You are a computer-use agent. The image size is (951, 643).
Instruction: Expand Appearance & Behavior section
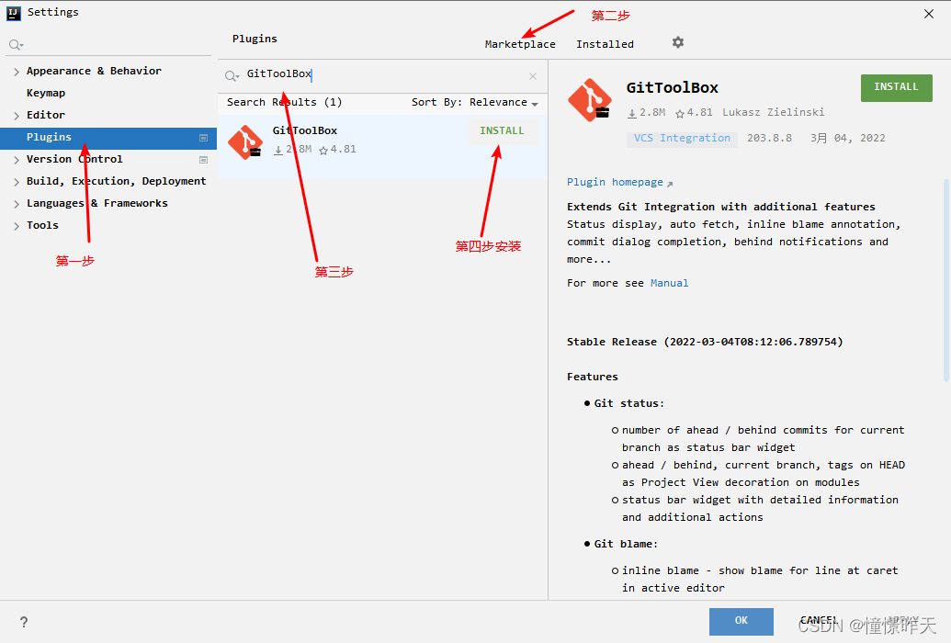pyautogui.click(x=17, y=72)
